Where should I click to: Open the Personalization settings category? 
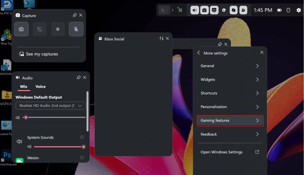click(230, 107)
